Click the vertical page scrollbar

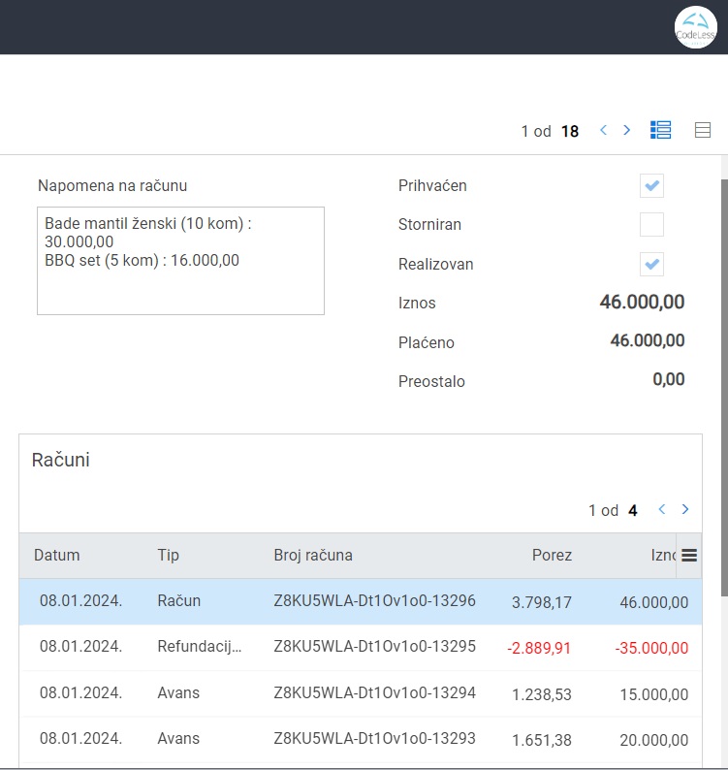click(724, 388)
